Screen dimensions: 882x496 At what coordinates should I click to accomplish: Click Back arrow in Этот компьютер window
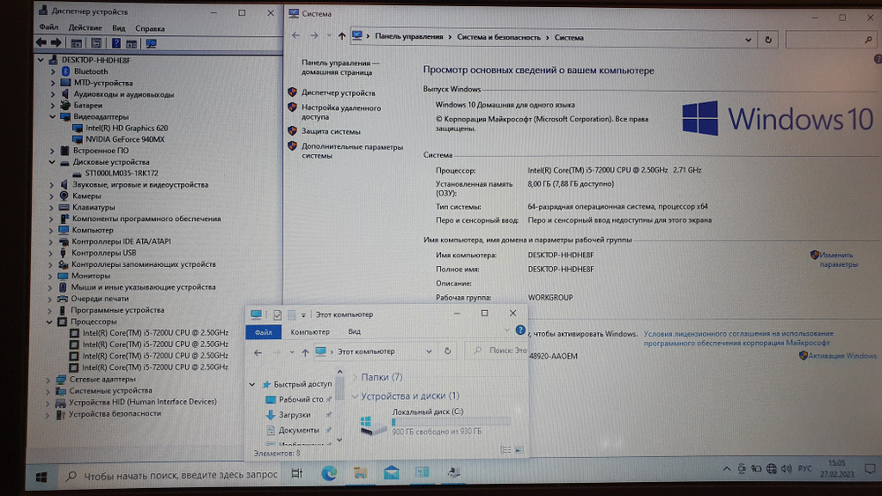coord(258,352)
